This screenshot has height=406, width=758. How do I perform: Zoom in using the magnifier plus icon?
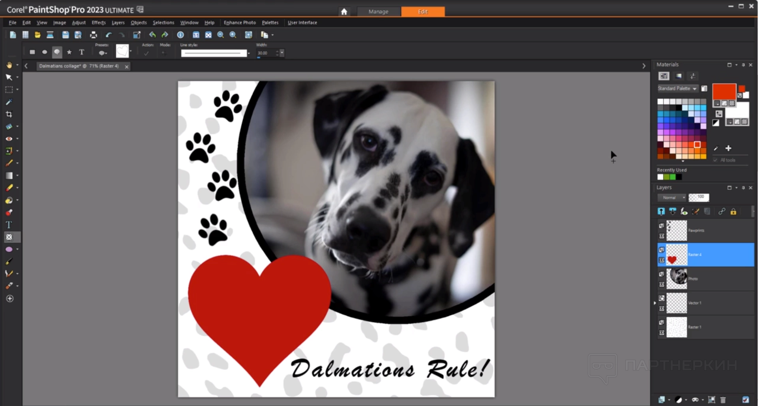[233, 35]
